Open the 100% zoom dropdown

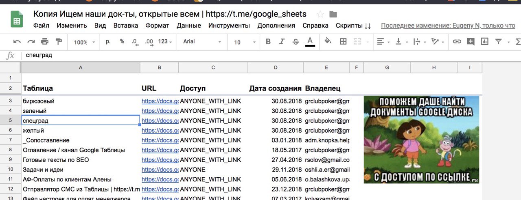point(84,42)
